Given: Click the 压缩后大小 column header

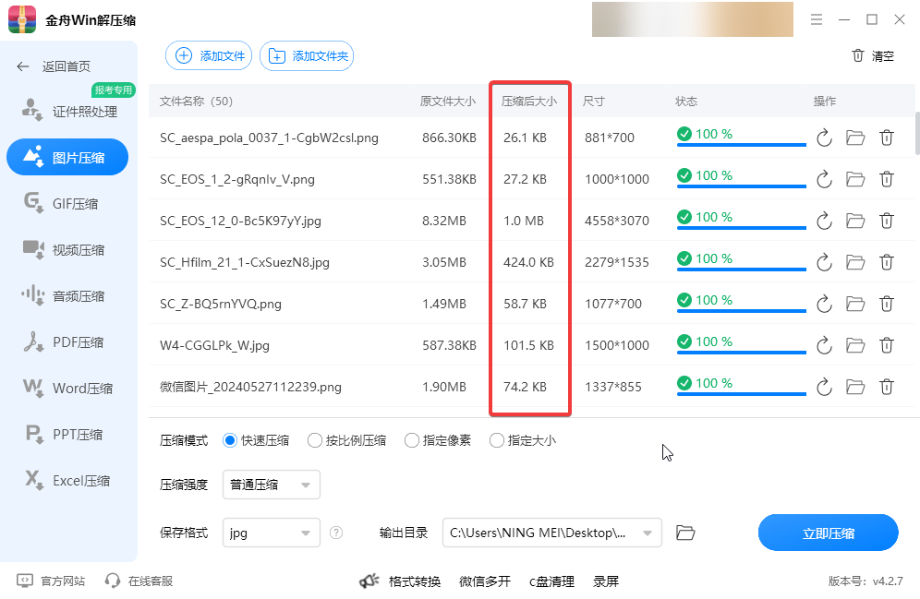Looking at the screenshot, I should pos(529,102).
